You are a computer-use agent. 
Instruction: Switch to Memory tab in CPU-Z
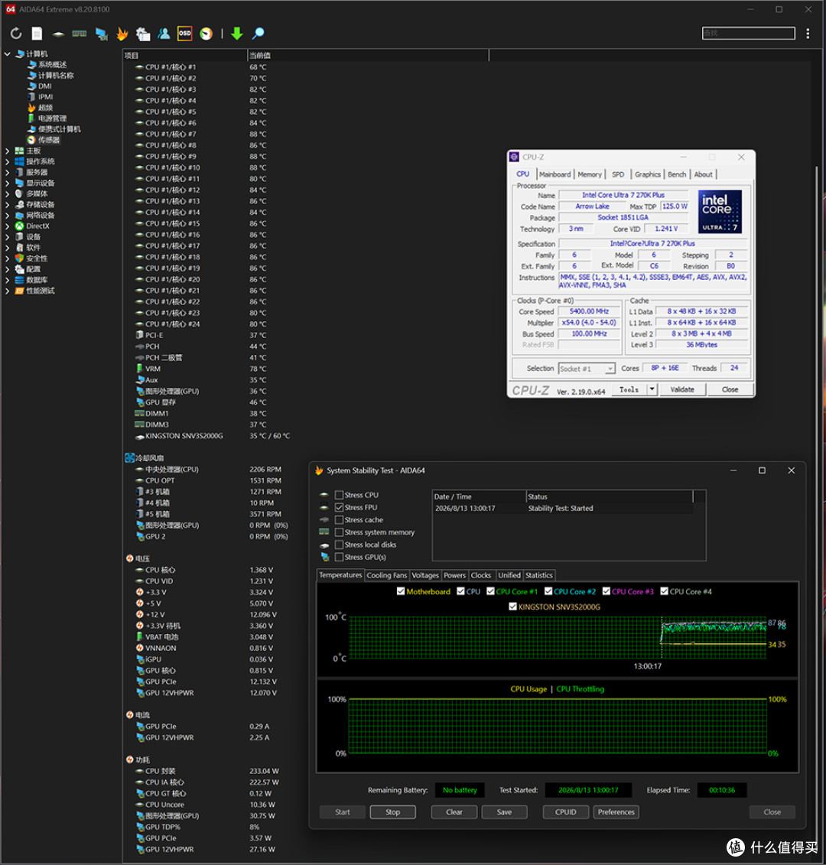590,174
